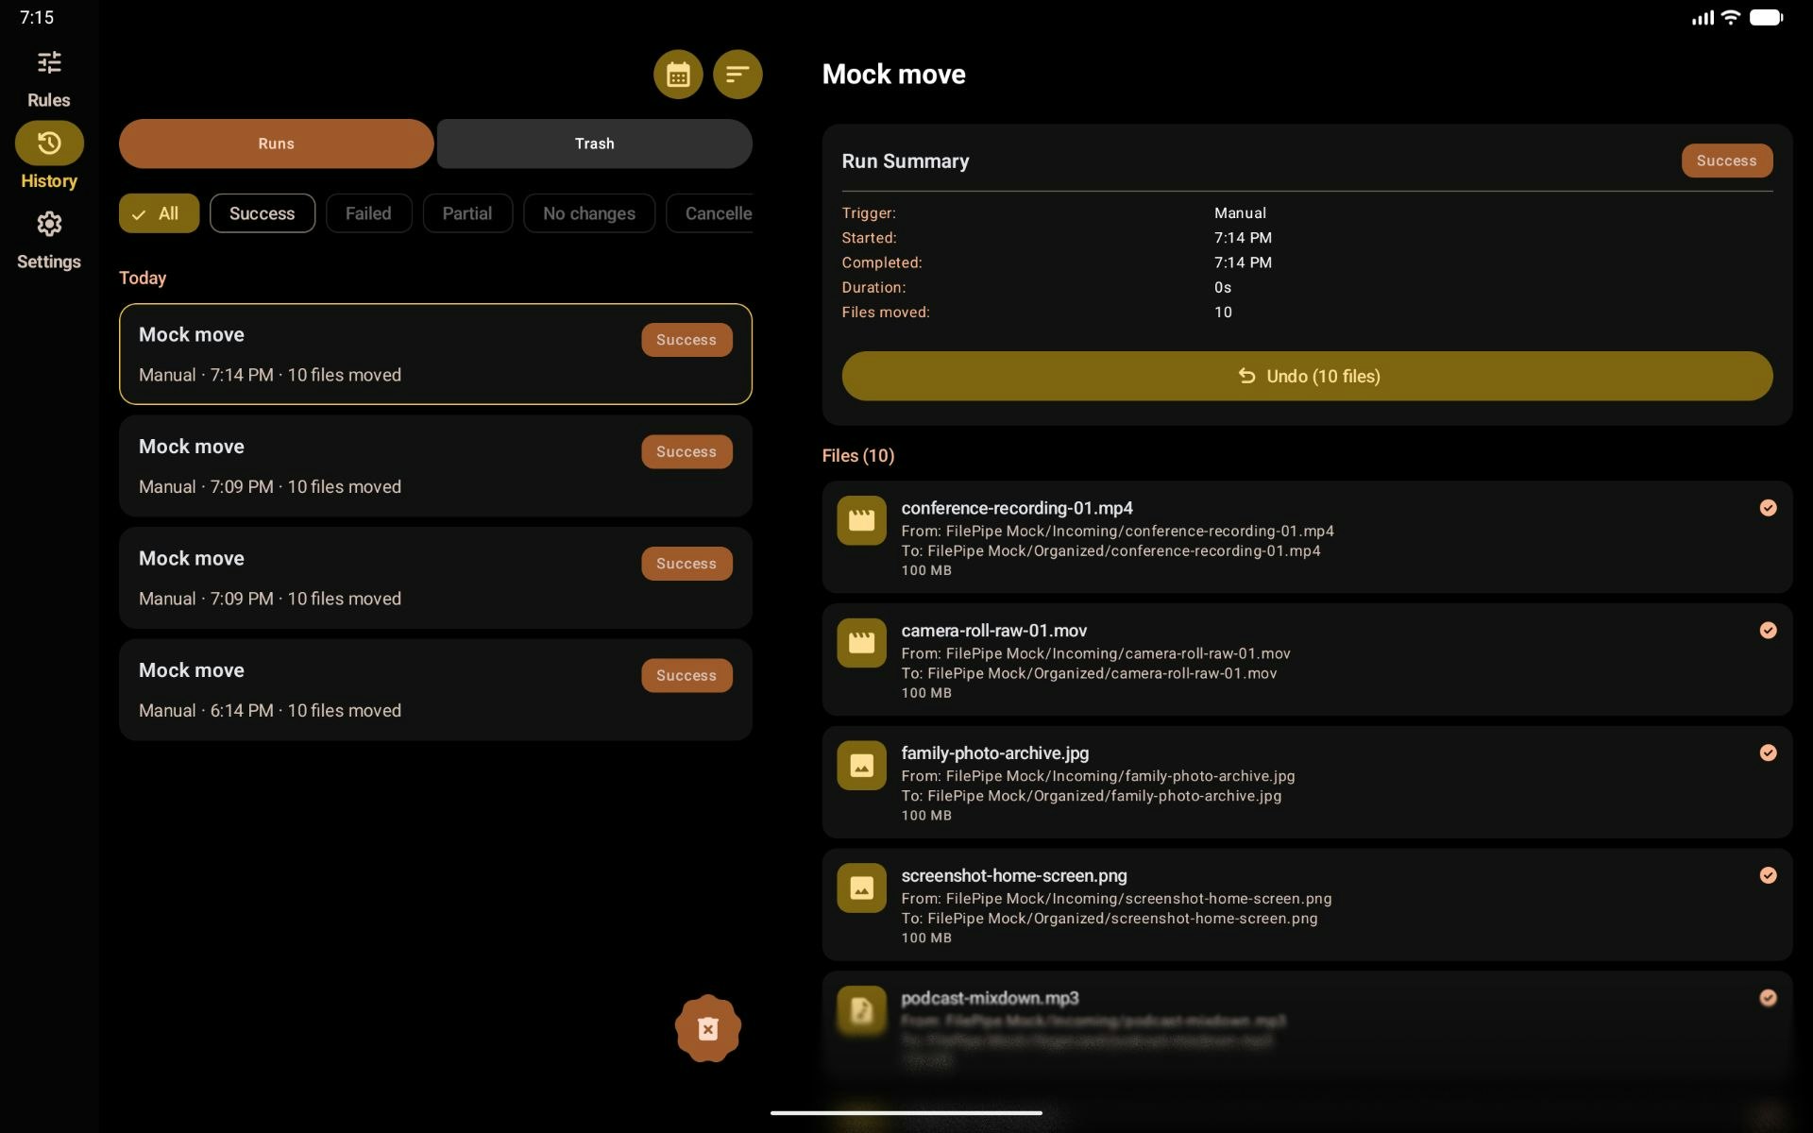Screen dimensions: 1813x1133
Task: Open the History label in the sidebar
Action: [49, 181]
